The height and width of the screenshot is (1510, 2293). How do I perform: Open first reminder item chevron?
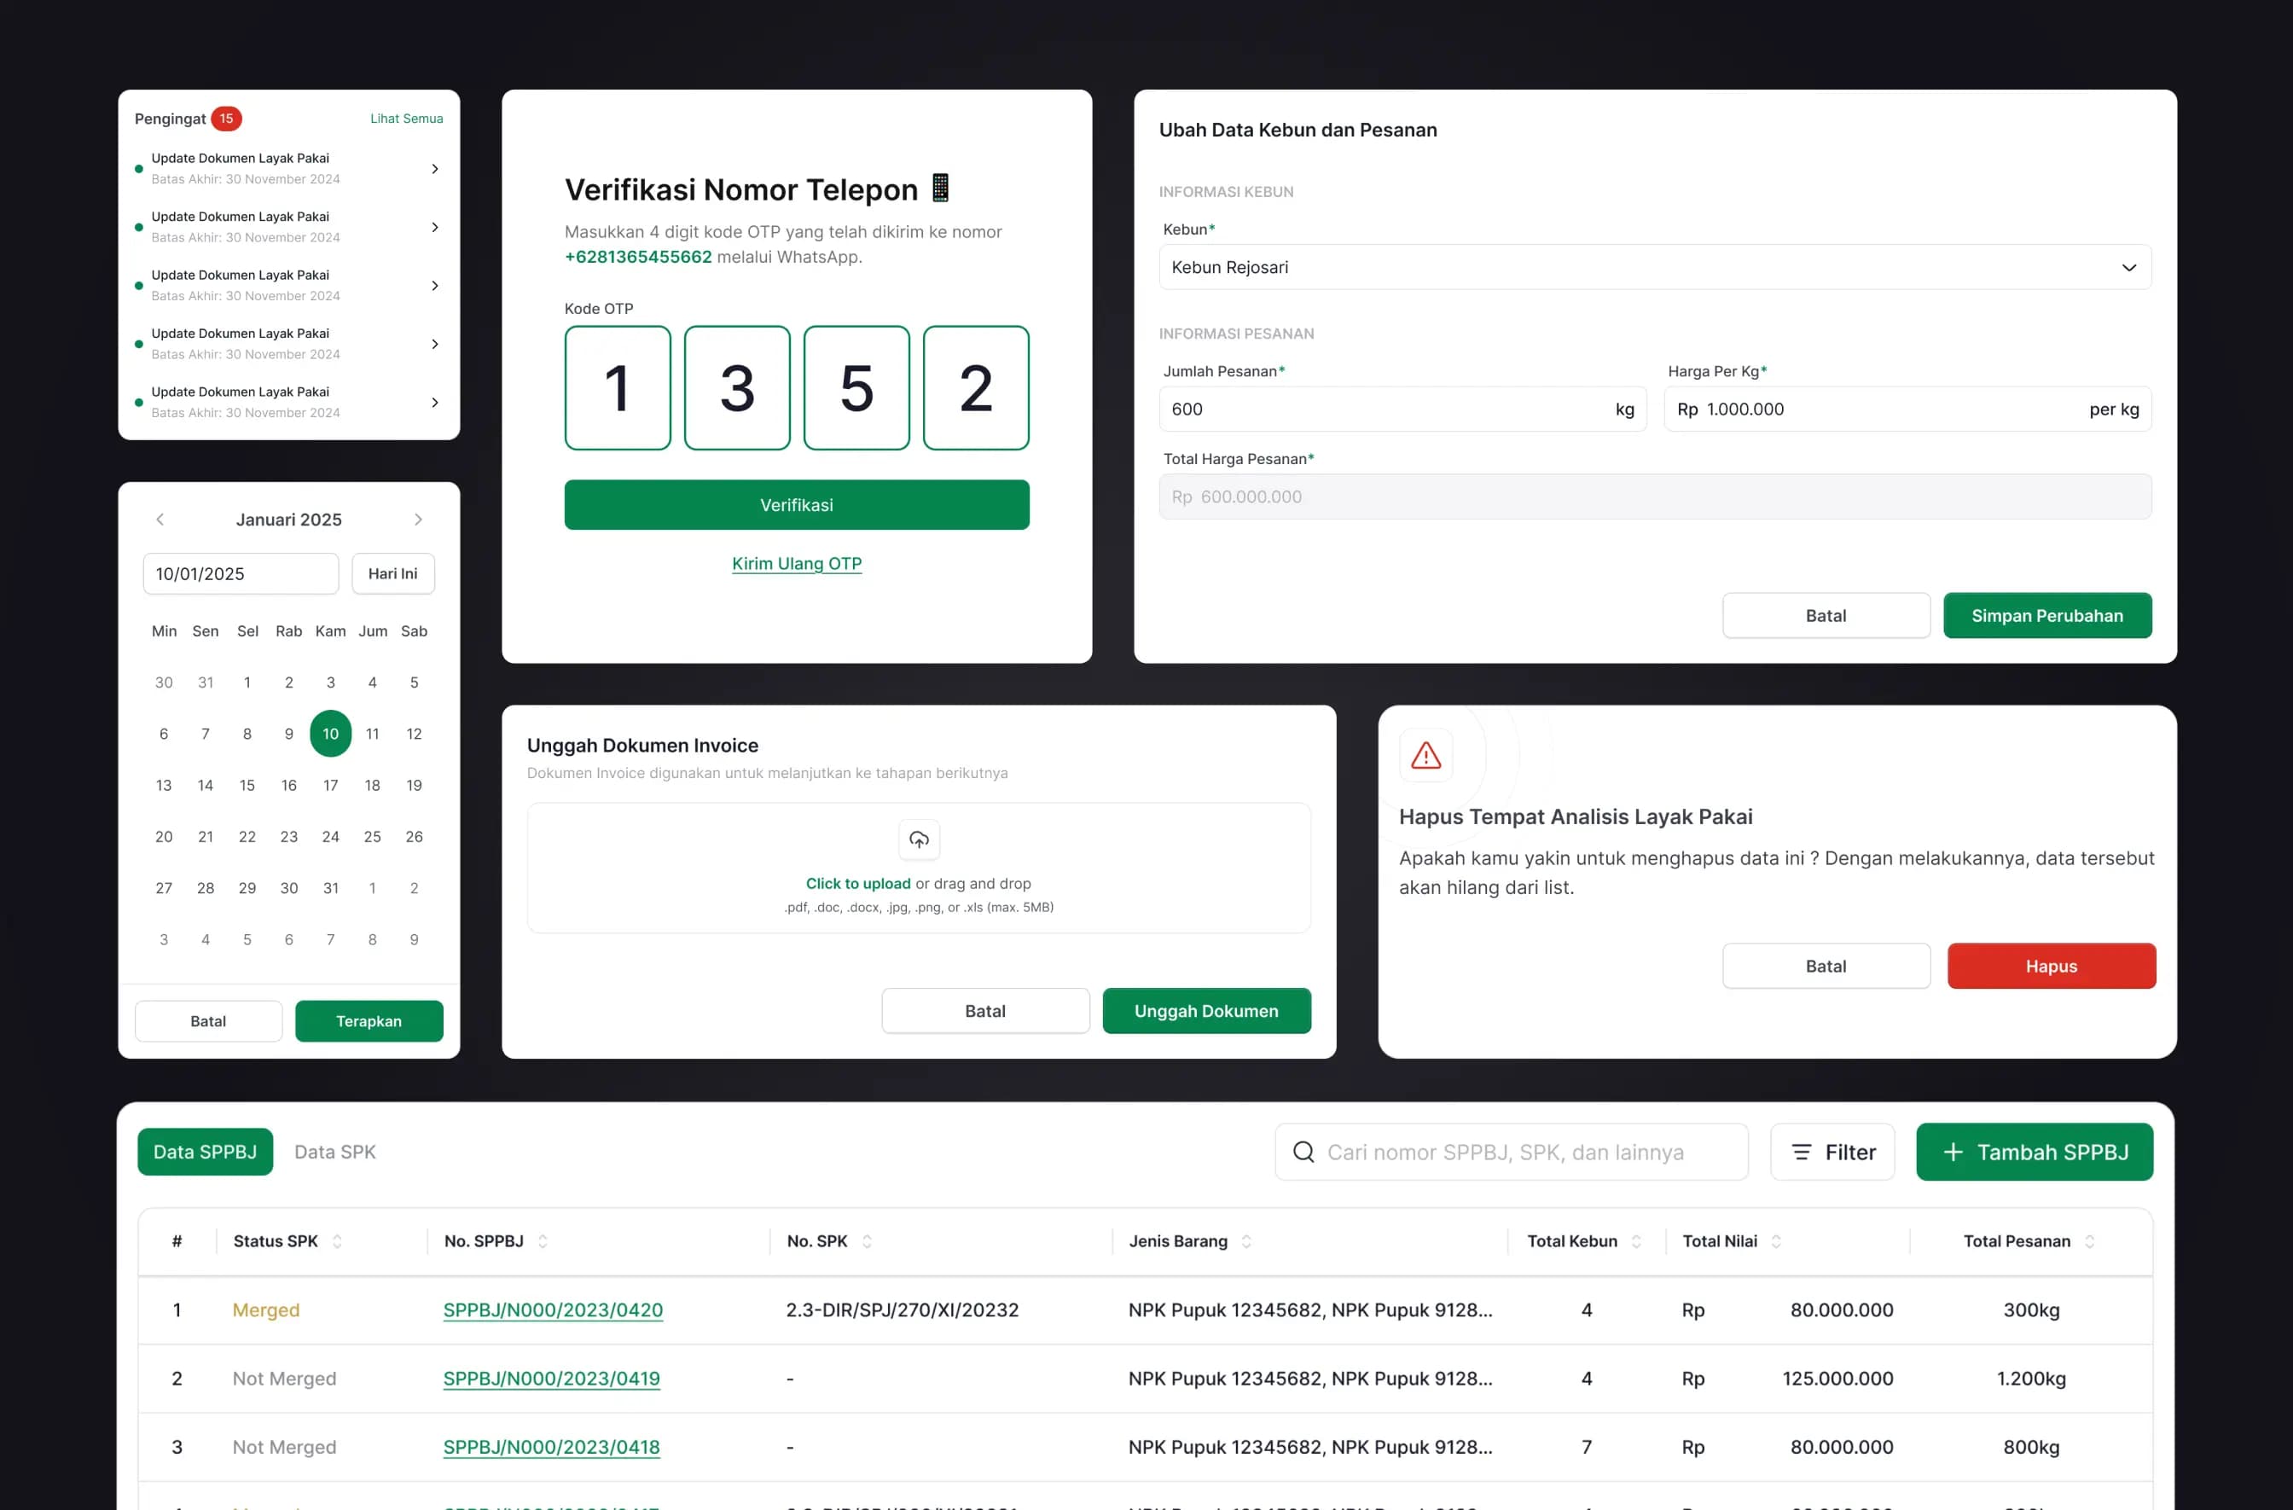[434, 169]
